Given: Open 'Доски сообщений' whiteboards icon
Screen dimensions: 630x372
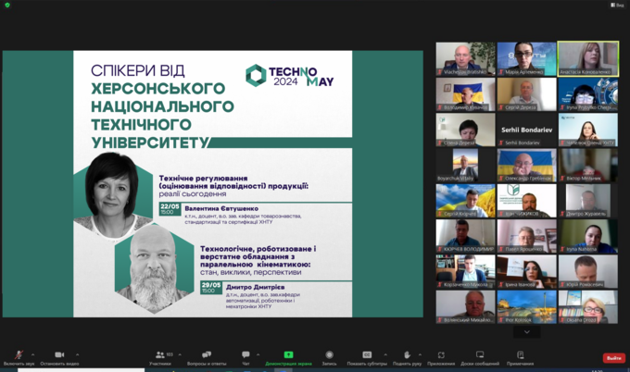Looking at the screenshot, I should (x=480, y=354).
